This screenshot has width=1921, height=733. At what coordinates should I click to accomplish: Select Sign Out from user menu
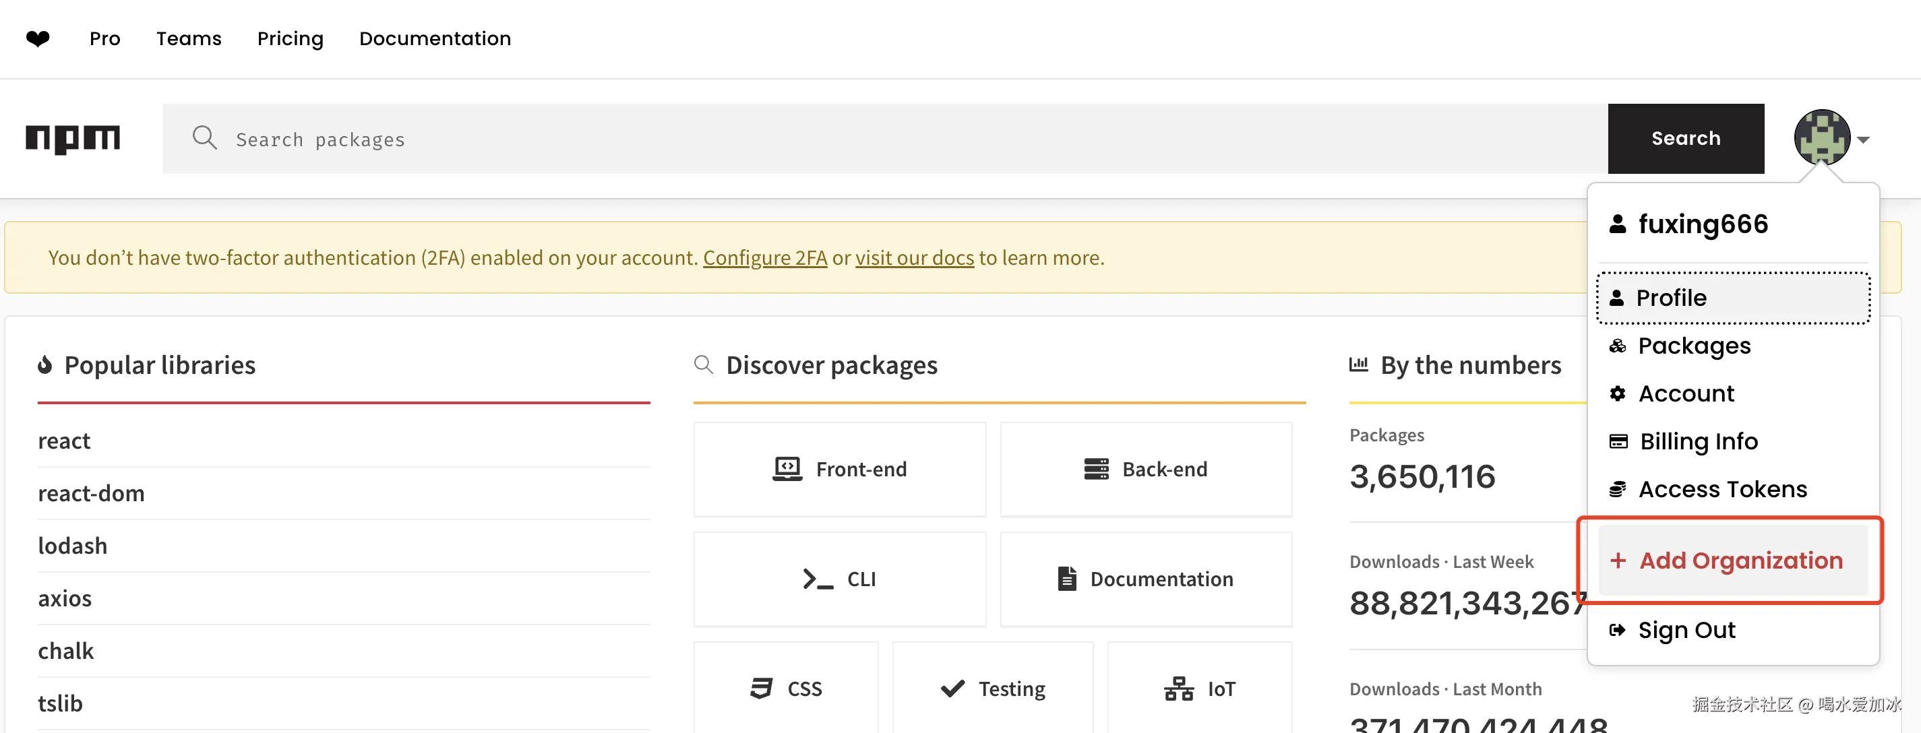(x=1686, y=630)
